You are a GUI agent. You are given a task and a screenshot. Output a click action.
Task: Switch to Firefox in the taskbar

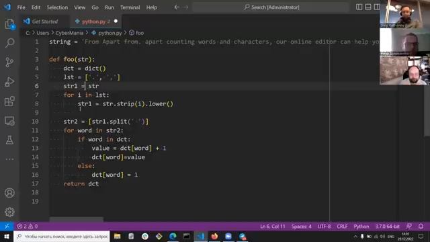pos(214,236)
